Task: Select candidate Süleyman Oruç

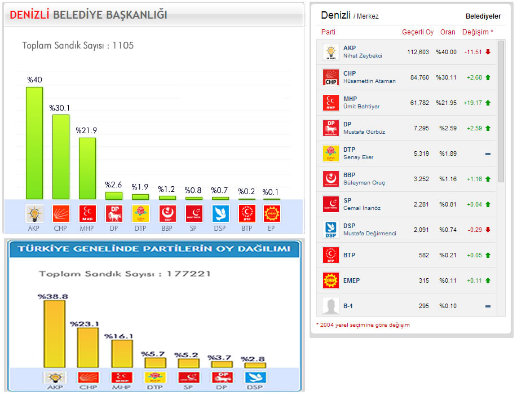Action: point(364,183)
